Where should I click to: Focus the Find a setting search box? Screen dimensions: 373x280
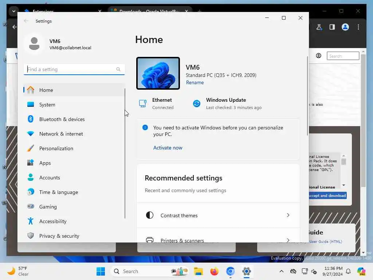[x=74, y=69]
